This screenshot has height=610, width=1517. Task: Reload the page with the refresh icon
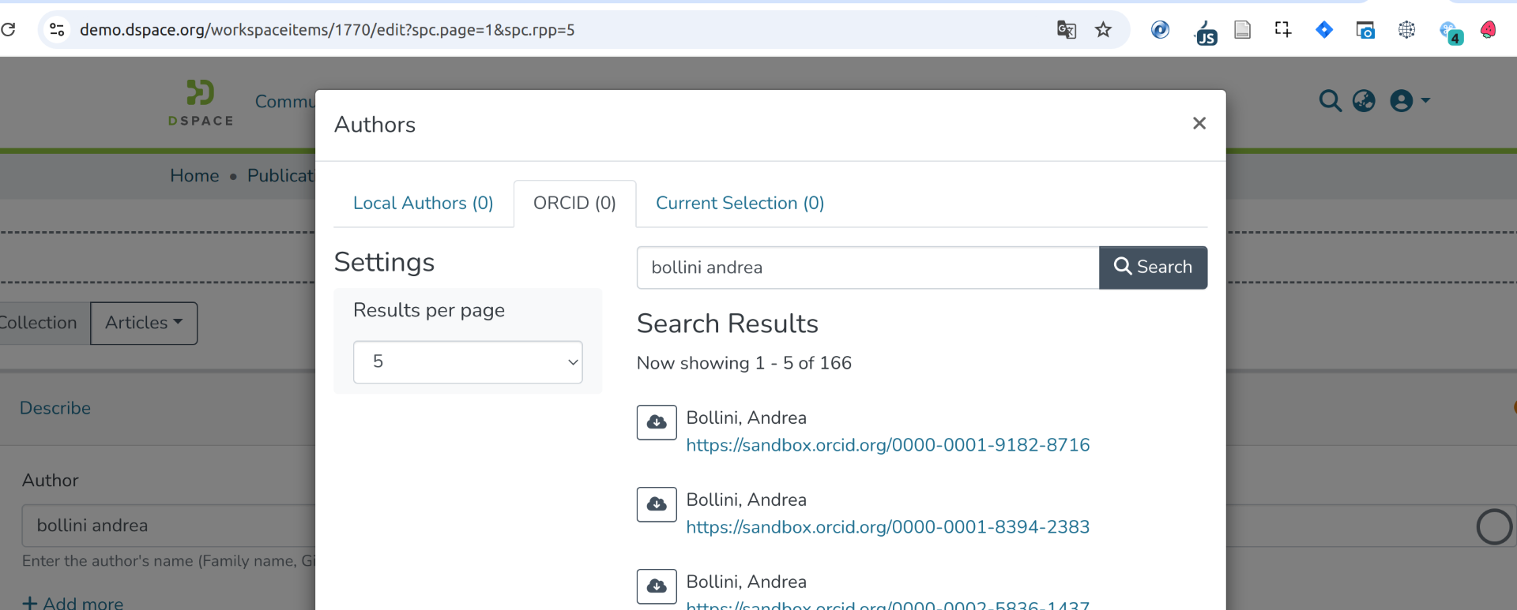click(9, 30)
